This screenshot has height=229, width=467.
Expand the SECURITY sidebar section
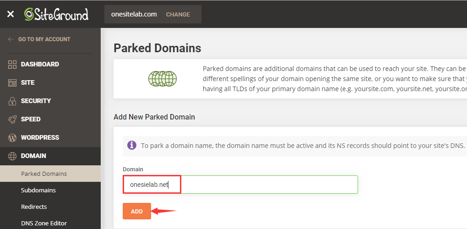click(36, 101)
